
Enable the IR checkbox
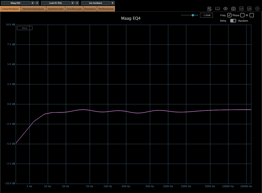[x=251, y=15]
